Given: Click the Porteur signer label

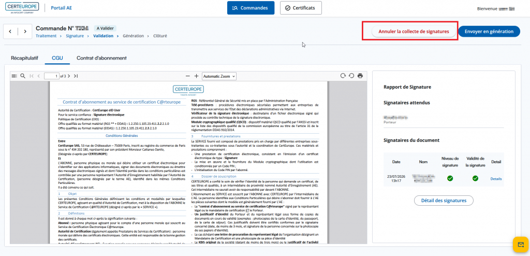Looking at the screenshot, I should pos(390,122).
